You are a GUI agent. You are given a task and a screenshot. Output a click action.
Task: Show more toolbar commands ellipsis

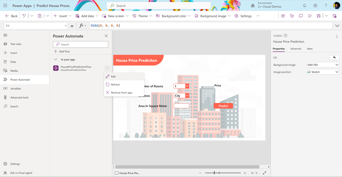point(258,16)
